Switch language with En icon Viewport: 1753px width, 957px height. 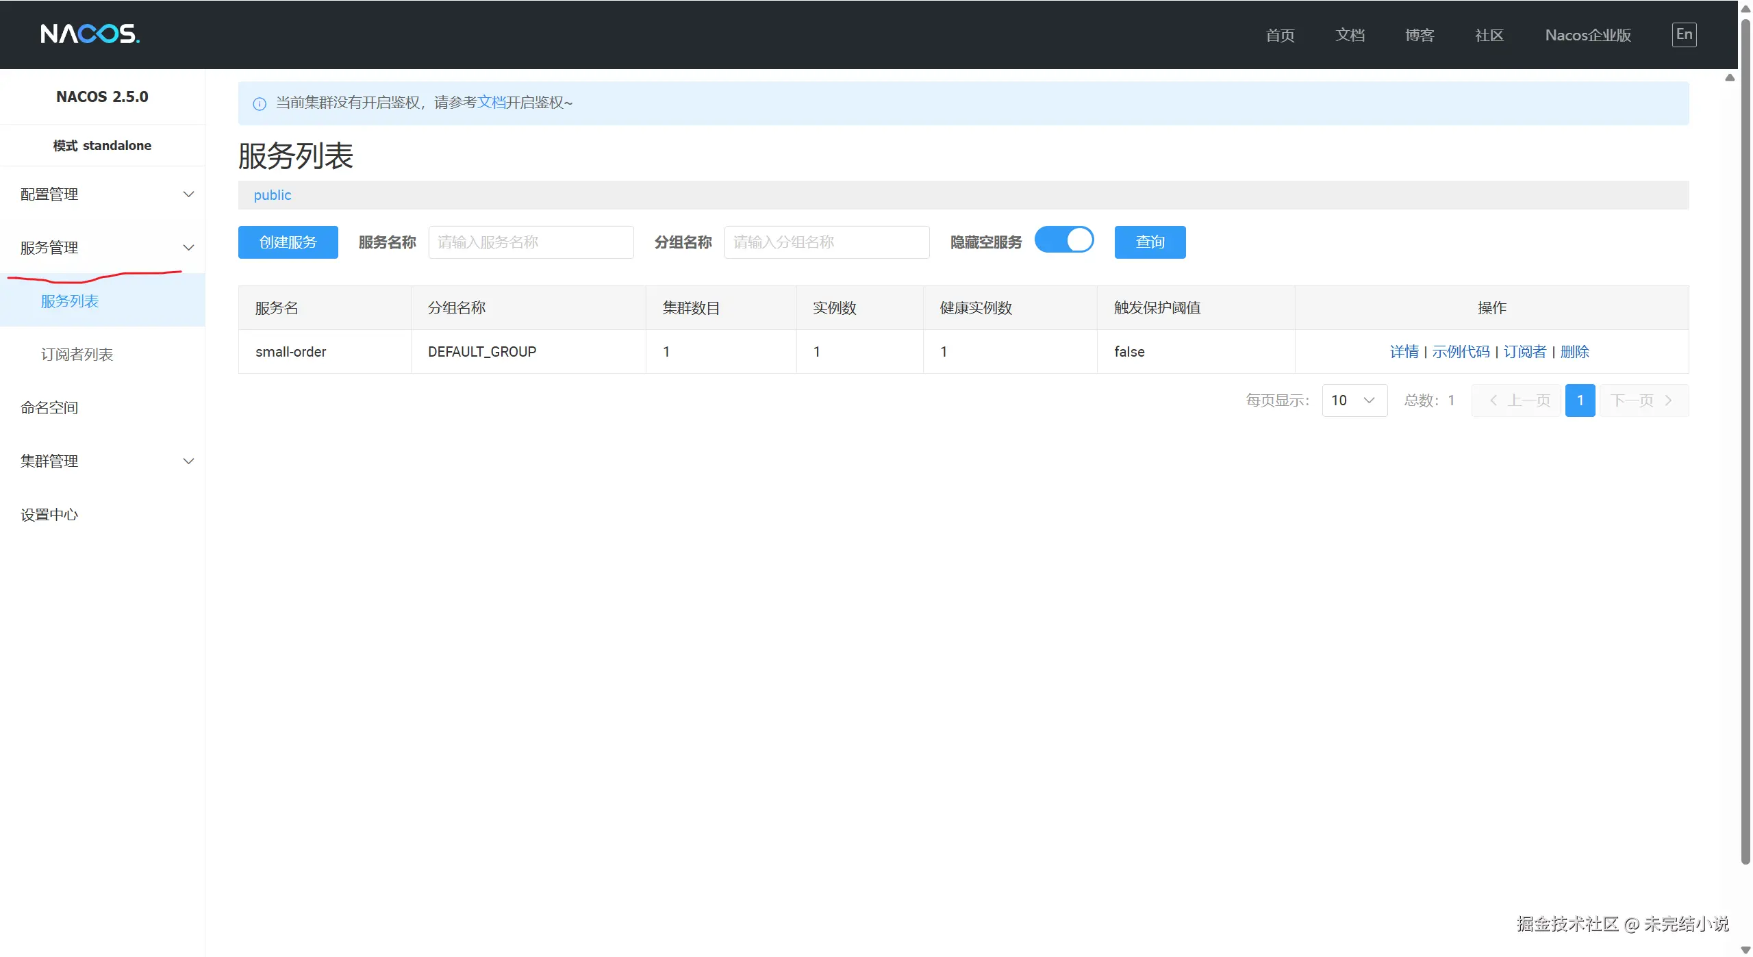click(1684, 34)
